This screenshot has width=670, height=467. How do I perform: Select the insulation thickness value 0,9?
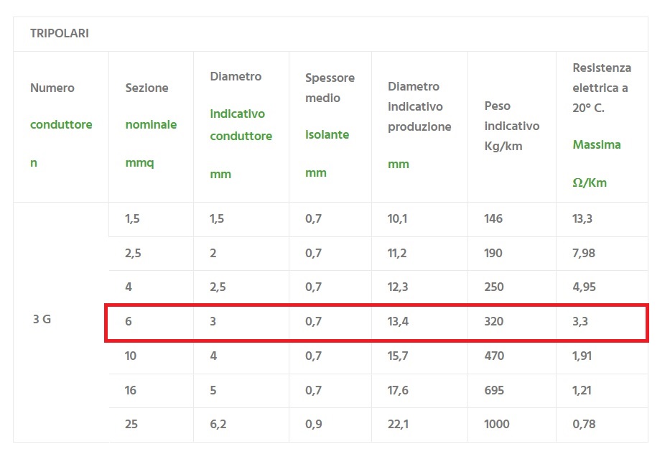tap(313, 425)
